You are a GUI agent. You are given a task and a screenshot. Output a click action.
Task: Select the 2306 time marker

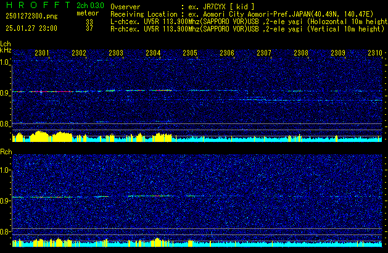pos(227,52)
